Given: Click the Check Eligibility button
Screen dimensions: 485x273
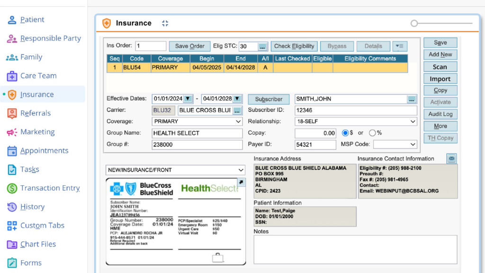Looking at the screenshot, I should pyautogui.click(x=294, y=46).
